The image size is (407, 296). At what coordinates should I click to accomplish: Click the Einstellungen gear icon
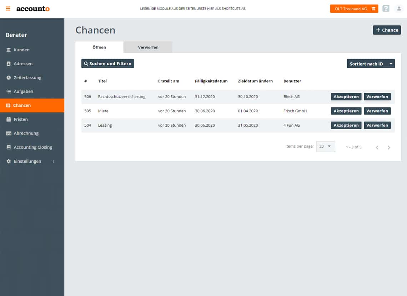[9, 161]
